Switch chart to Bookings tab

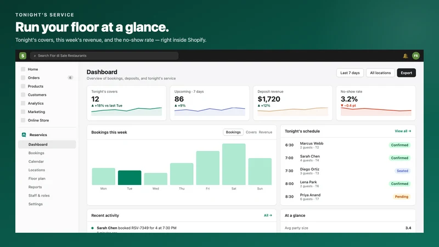point(233,132)
